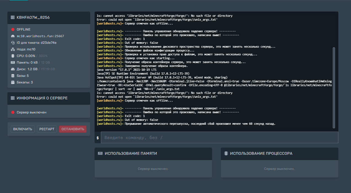Focus the command input field

(x=219, y=137)
